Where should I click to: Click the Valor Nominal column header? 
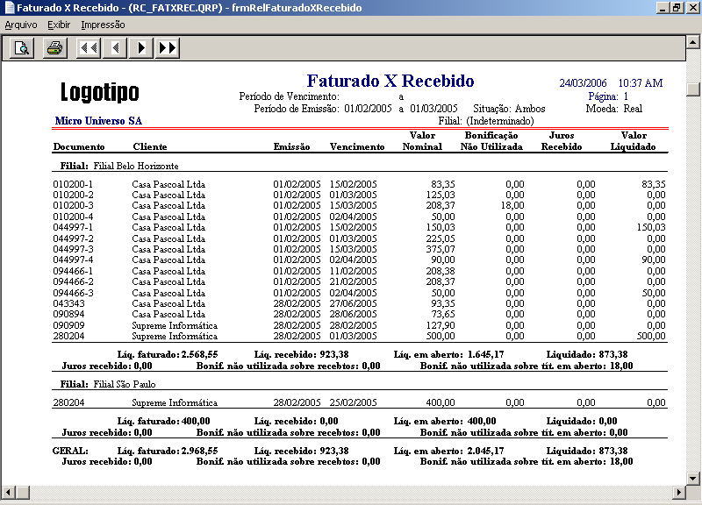[x=422, y=141]
